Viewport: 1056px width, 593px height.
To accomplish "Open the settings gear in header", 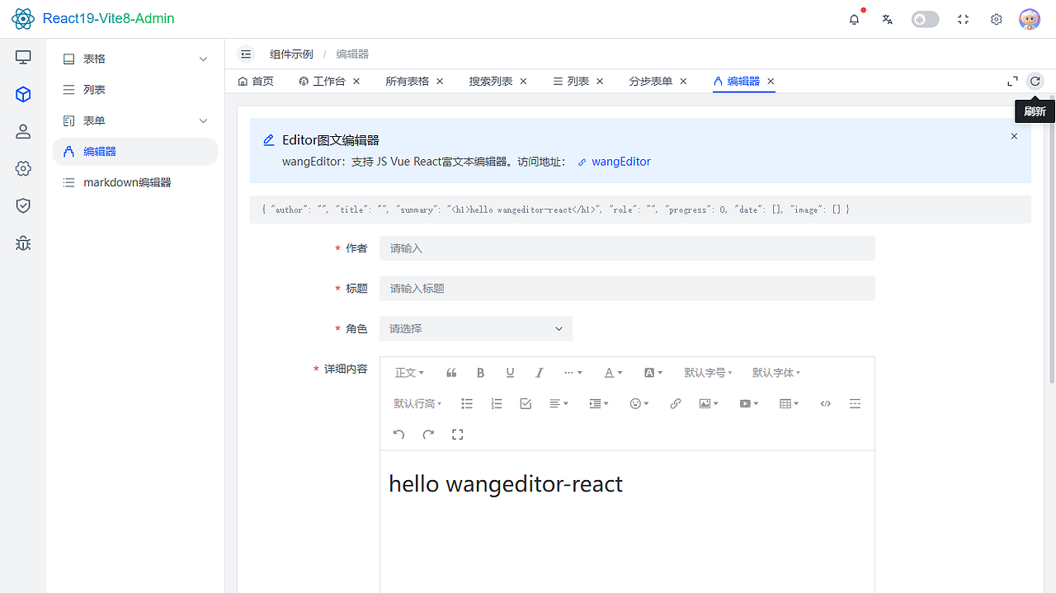I will coord(997,19).
